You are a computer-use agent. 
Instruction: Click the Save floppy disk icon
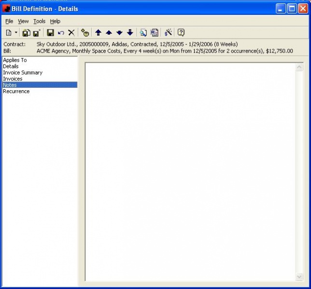click(50, 32)
